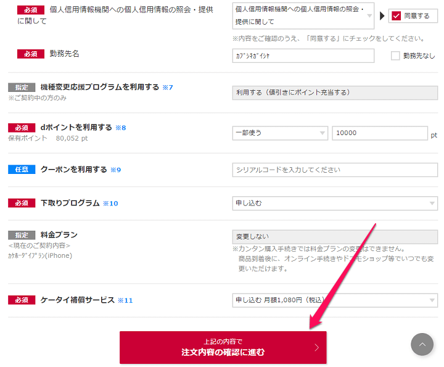Screen dimensions: 444x367
Task: Click the 下取りプログラム label
Action: tap(70, 203)
